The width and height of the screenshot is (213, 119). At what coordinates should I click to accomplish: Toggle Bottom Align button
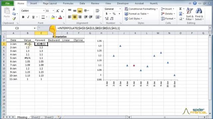(80, 11)
